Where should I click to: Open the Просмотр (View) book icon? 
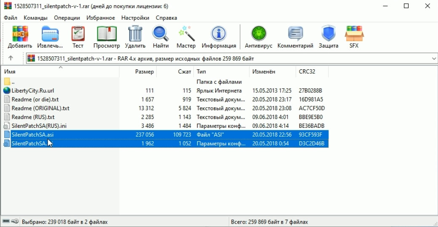tap(107, 34)
